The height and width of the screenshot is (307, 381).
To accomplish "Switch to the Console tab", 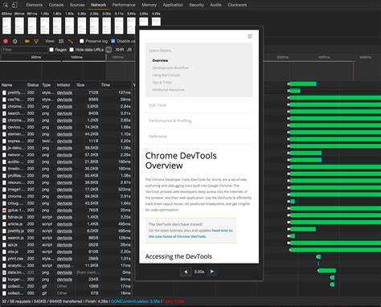I will point(56,5).
